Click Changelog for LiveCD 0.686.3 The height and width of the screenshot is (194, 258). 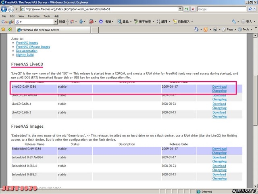(x=219, y=116)
